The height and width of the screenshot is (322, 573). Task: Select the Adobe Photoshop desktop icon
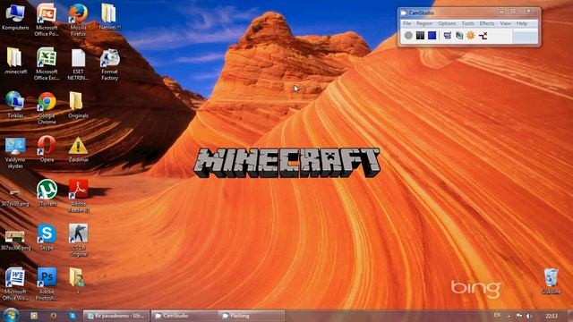[x=47, y=284]
